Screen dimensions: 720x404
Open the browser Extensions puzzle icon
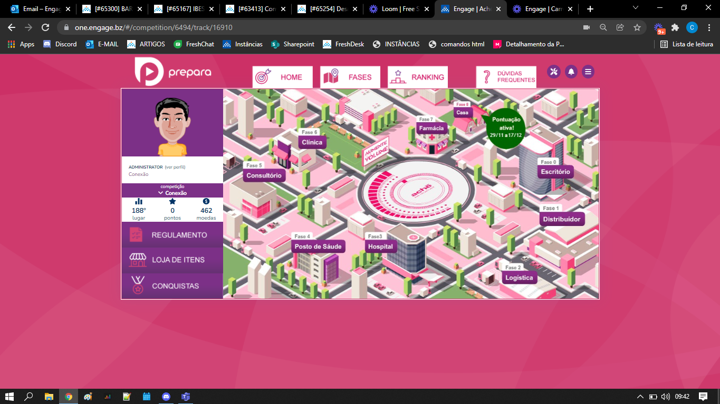[675, 27]
